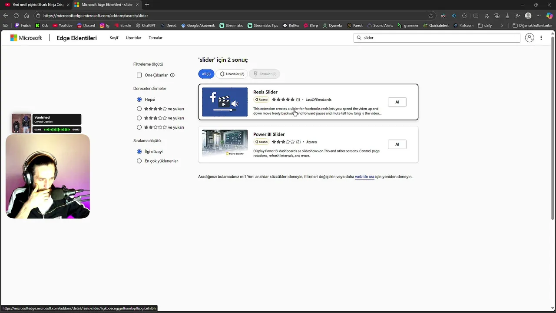
Task: Click the Microsoft logo
Action: click(x=26, y=38)
